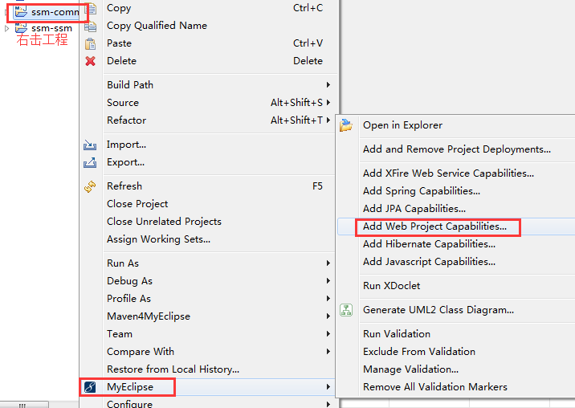Click the Copy icon in context menu

[x=91, y=8]
